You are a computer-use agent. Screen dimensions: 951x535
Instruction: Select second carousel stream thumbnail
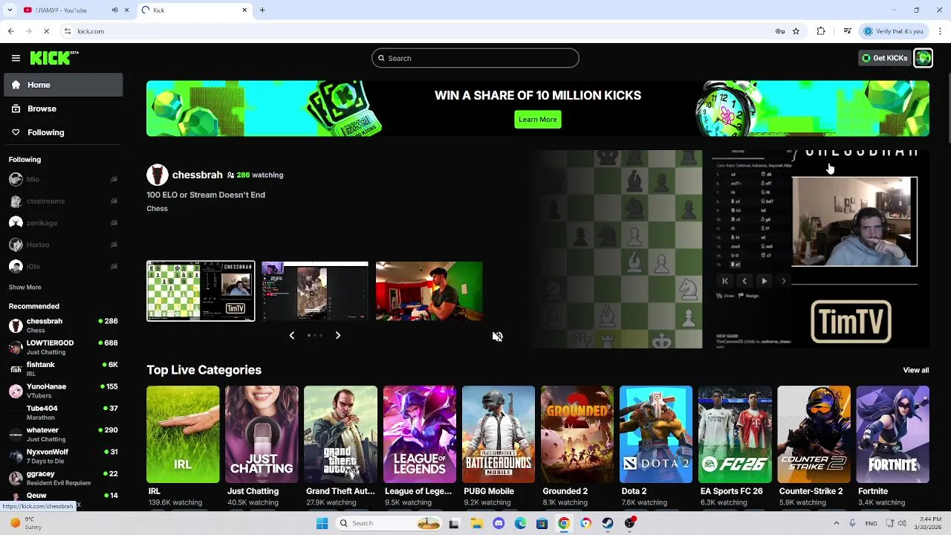tap(315, 291)
